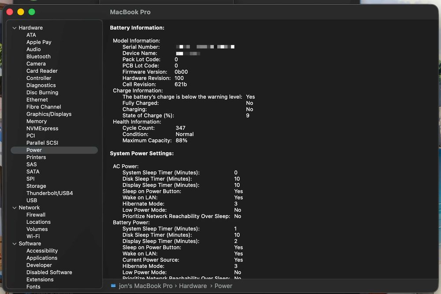The width and height of the screenshot is (441, 294).
Task: Collapse the Software section chevron
Action: click(x=15, y=244)
